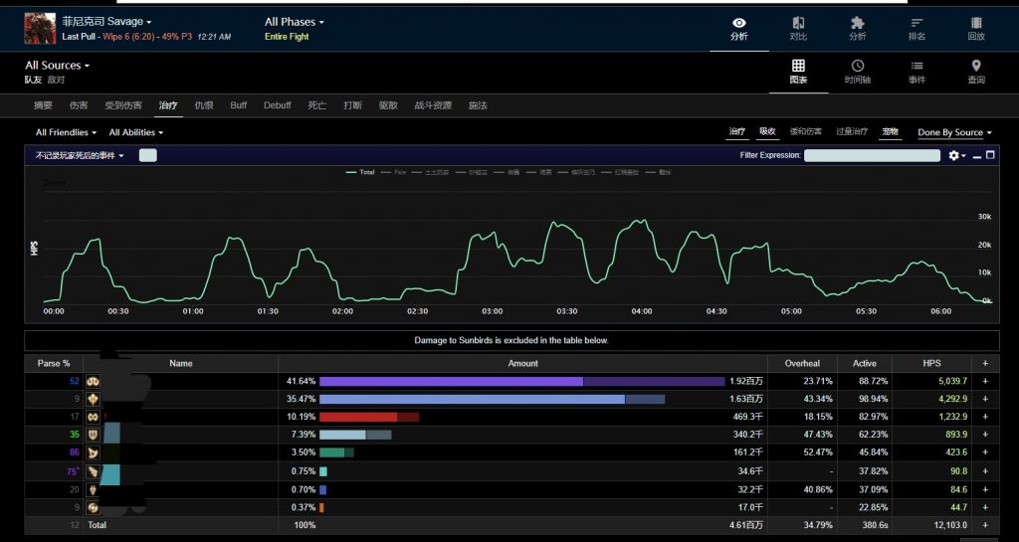Click the puzzle piece analysis icon

point(857,28)
